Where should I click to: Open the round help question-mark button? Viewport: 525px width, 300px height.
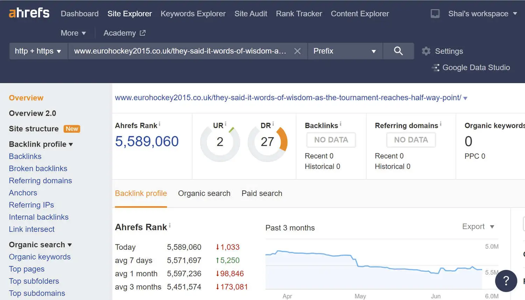pyautogui.click(x=506, y=281)
